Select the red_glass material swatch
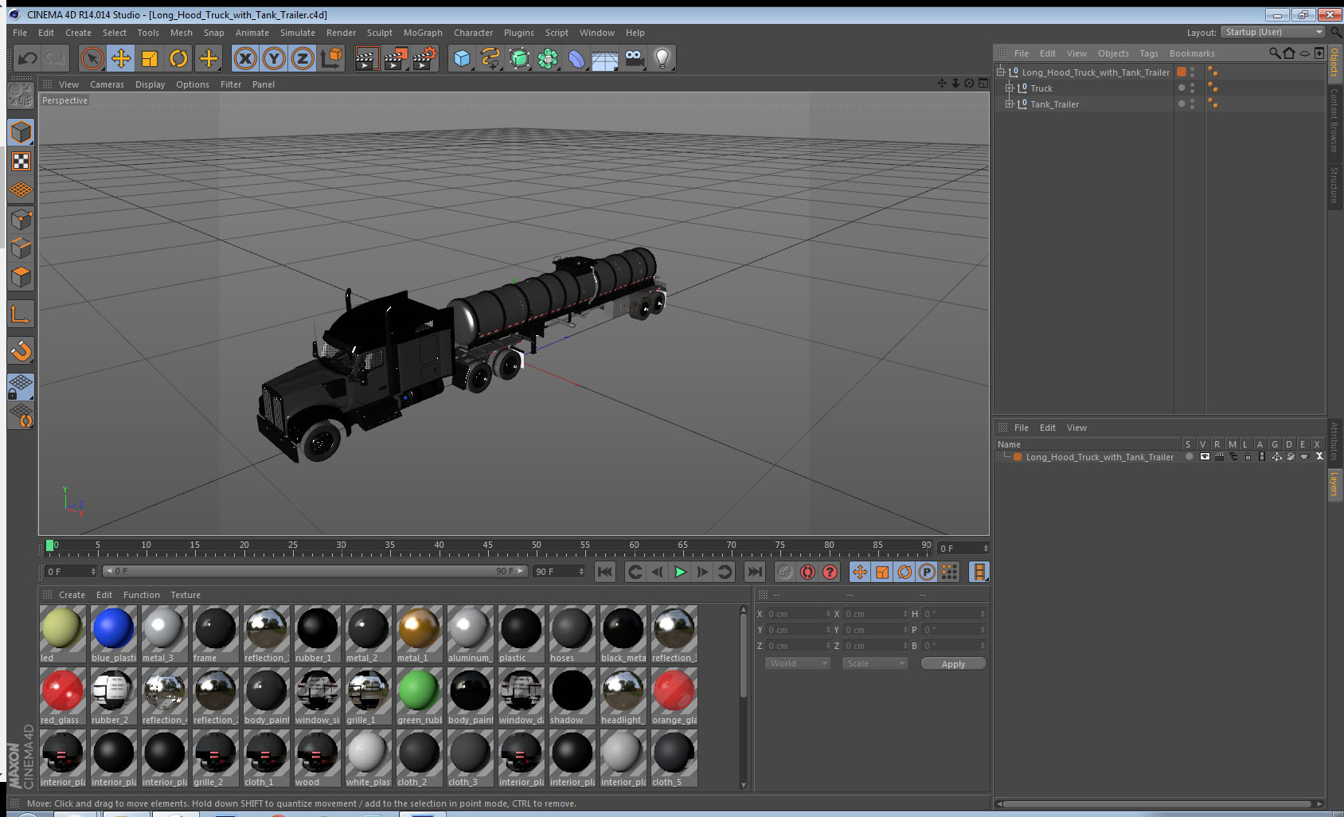Viewport: 1344px width, 817px height. pos(62,696)
